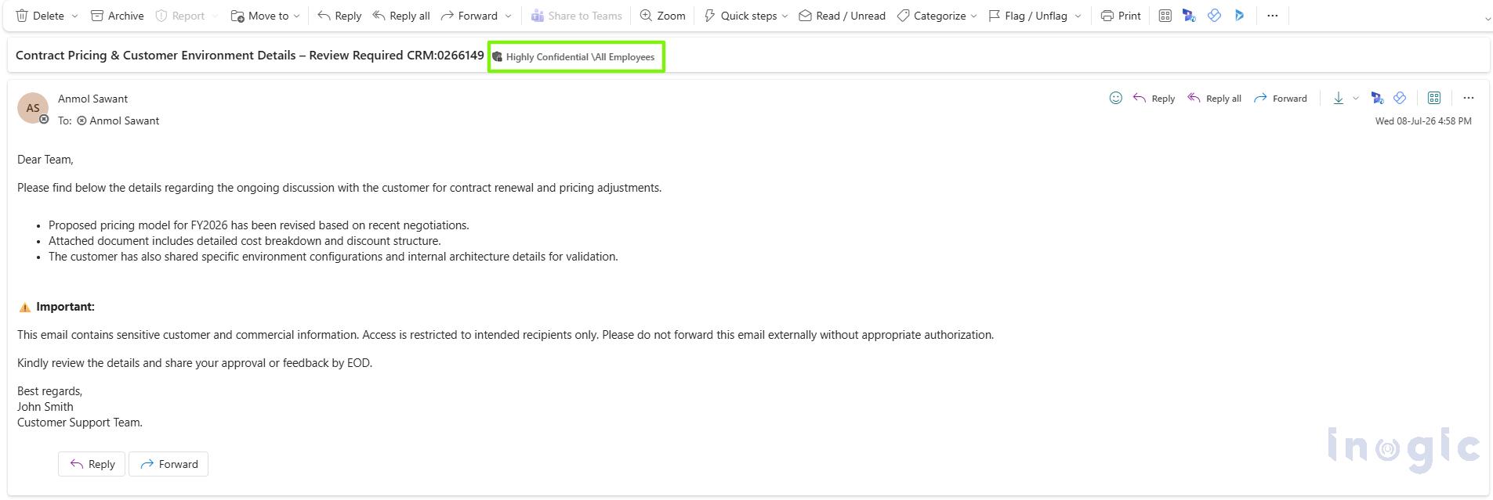The image size is (1493, 500).
Task: Open Quick steps menu
Action: click(x=740, y=16)
